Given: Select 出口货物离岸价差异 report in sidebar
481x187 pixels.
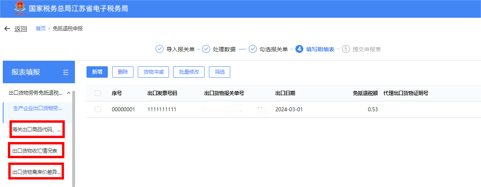Looking at the screenshot, I should click(37, 172).
